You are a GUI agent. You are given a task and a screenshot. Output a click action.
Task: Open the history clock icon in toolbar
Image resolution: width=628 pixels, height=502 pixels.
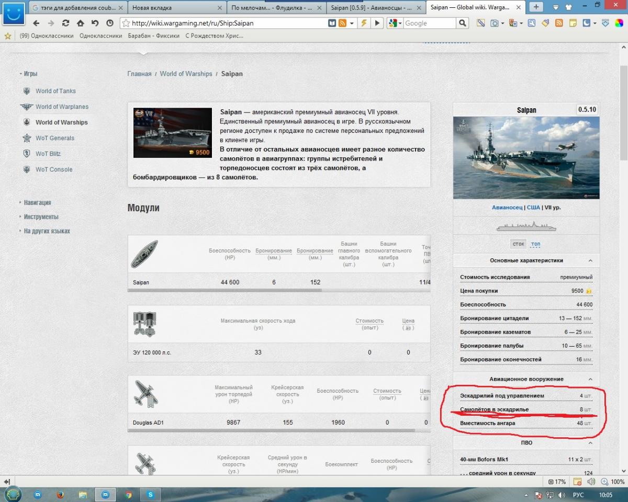(x=109, y=23)
